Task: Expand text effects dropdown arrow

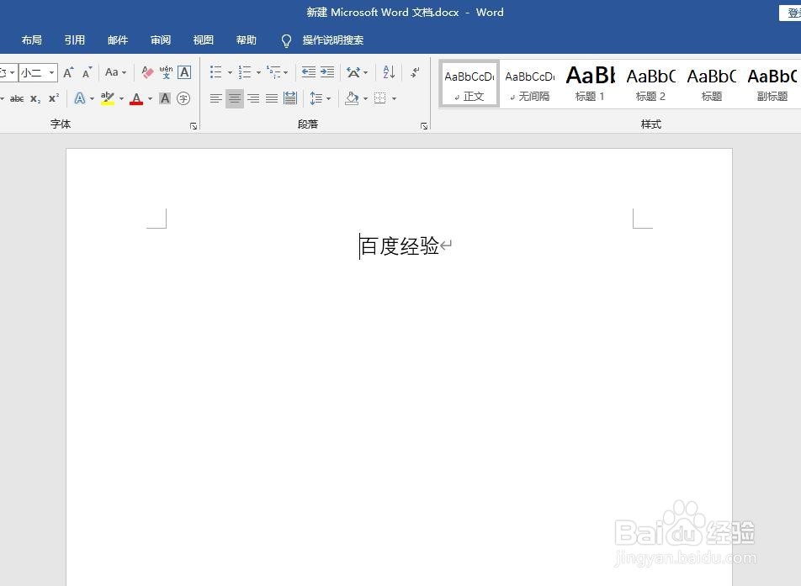Action: (x=92, y=98)
